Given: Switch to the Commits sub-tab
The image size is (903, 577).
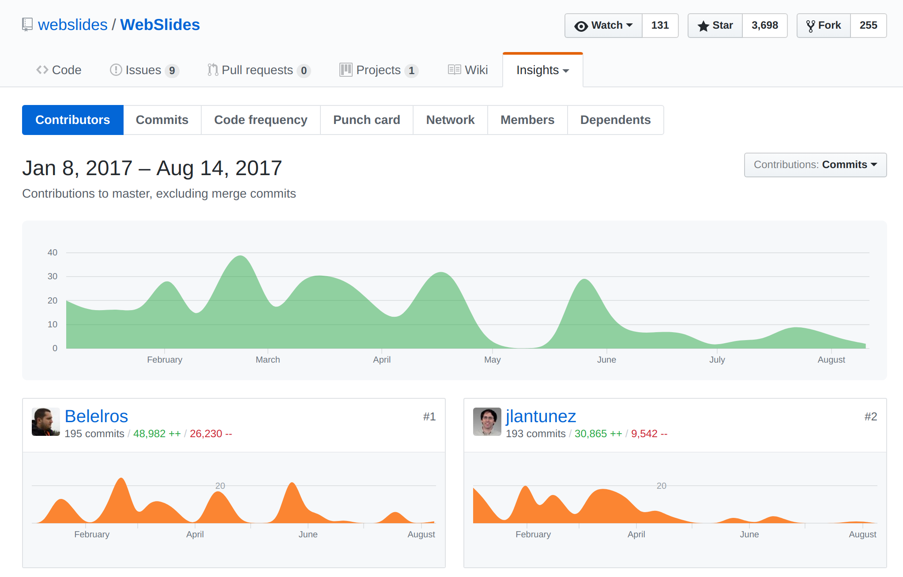Looking at the screenshot, I should 162,120.
